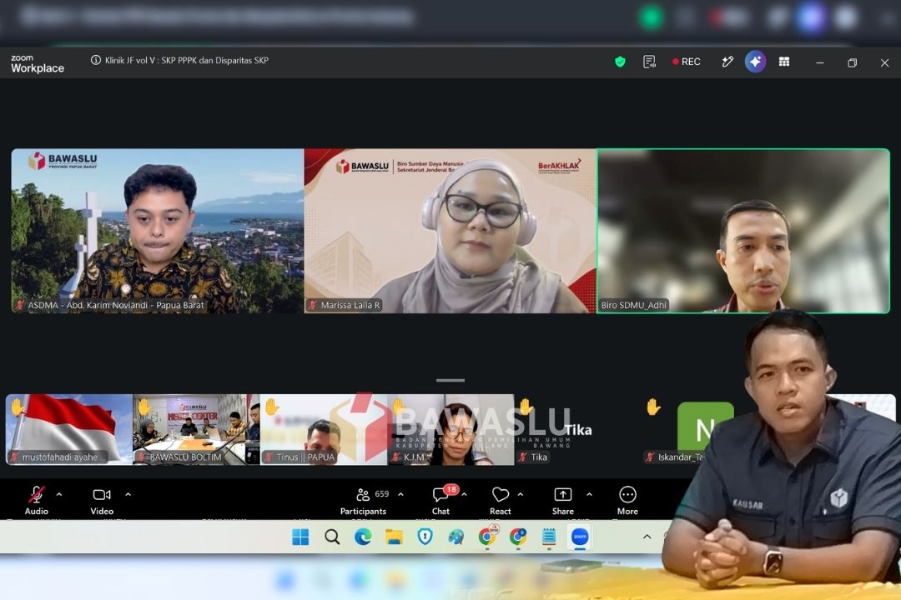901x600 pixels.
Task: Start screen sharing with the Share button
Action: (563, 501)
